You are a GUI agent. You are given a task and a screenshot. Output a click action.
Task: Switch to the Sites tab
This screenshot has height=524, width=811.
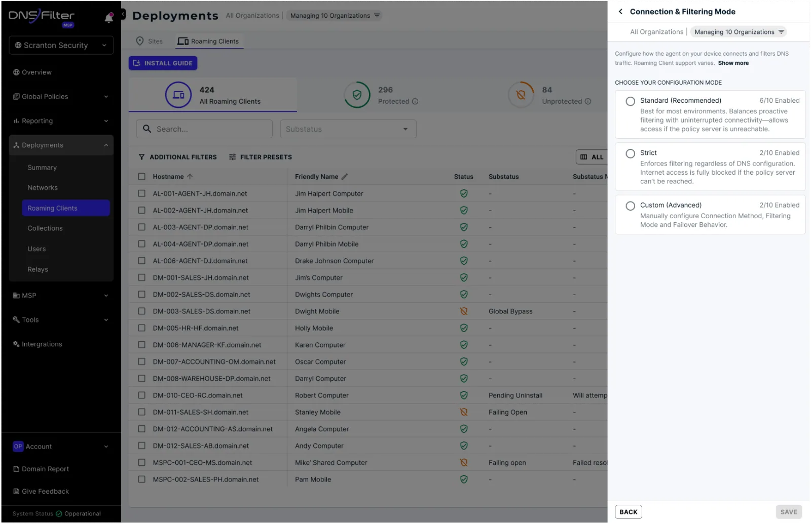click(150, 41)
